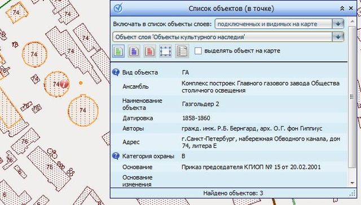Click the red document icon in the toolbar
This screenshot has height=205, width=361.
[149, 51]
